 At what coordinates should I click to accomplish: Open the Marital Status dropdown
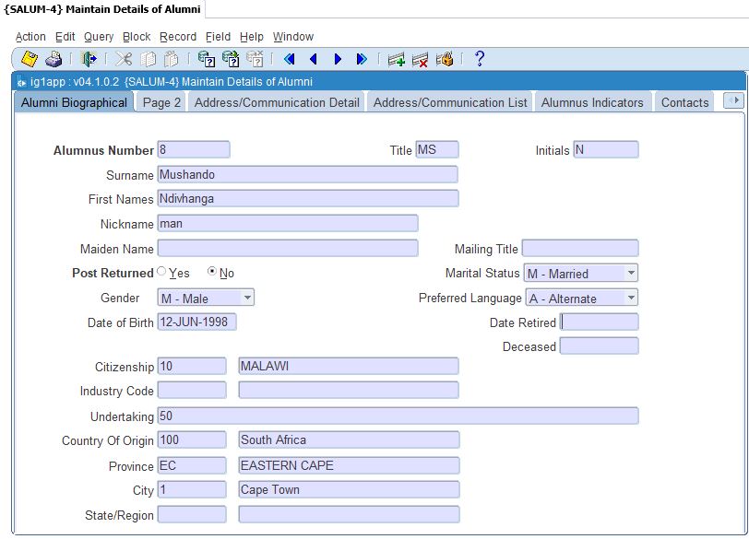pos(631,273)
